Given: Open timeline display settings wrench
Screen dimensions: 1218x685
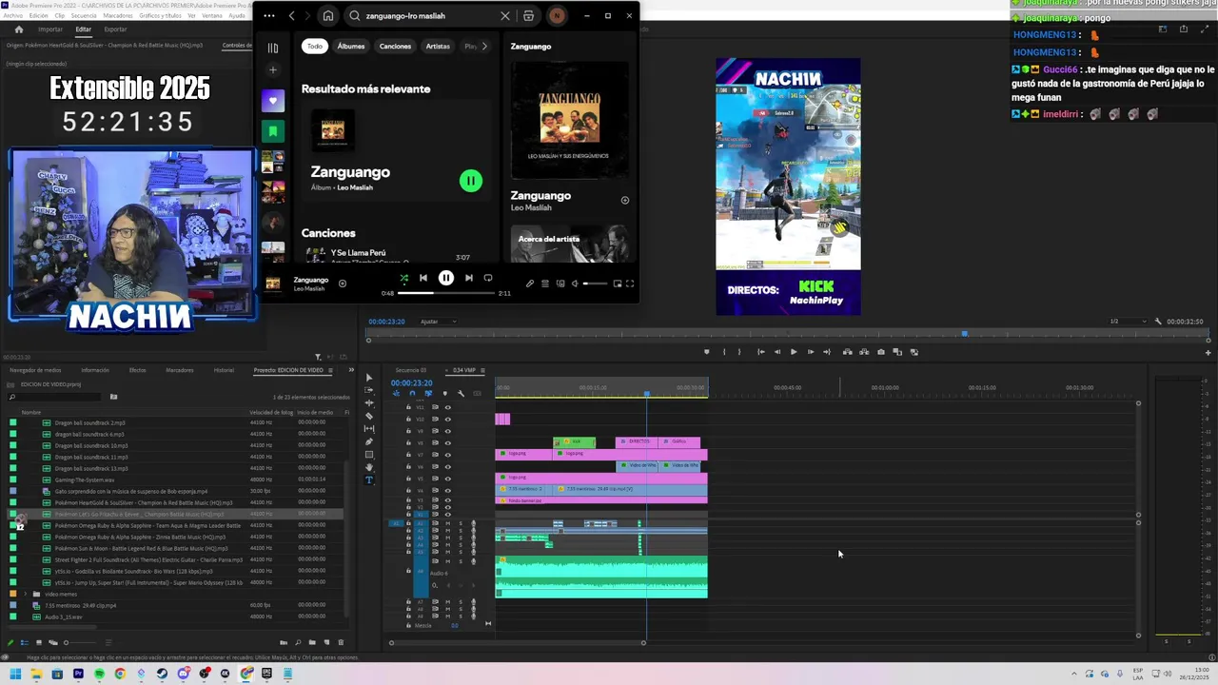Looking at the screenshot, I should 461,394.
